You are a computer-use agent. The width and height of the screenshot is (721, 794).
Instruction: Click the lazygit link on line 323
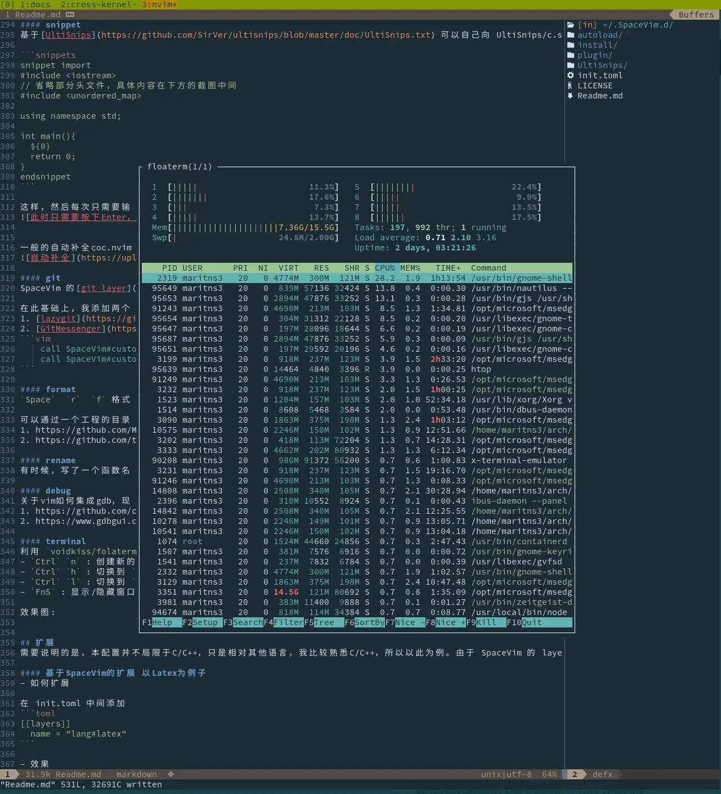58,319
